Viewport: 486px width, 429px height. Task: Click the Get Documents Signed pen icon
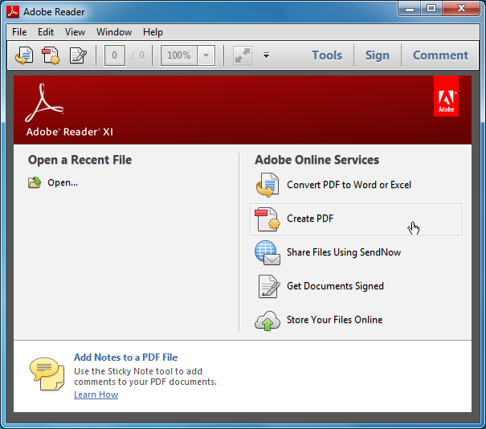point(268,286)
